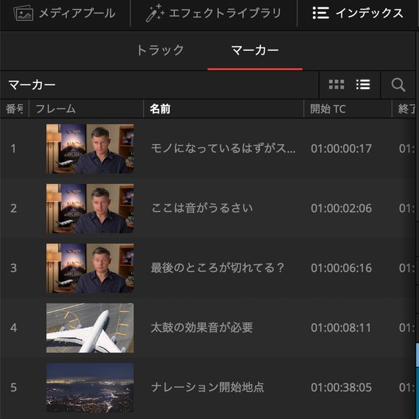Select the airplane thumbnail of marker 4
419x419 pixels.
pyautogui.click(x=90, y=328)
